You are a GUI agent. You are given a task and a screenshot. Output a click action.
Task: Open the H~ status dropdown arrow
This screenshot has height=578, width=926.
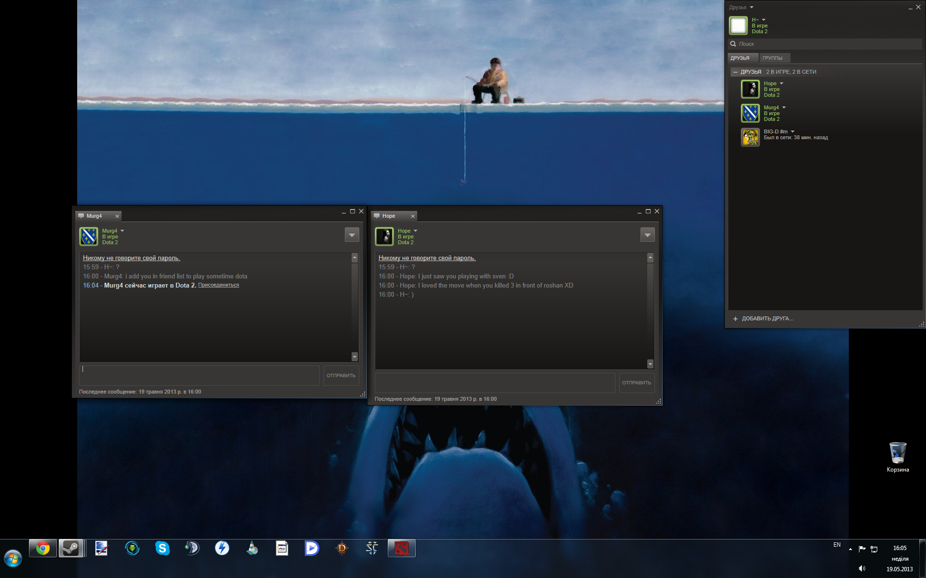tap(763, 20)
